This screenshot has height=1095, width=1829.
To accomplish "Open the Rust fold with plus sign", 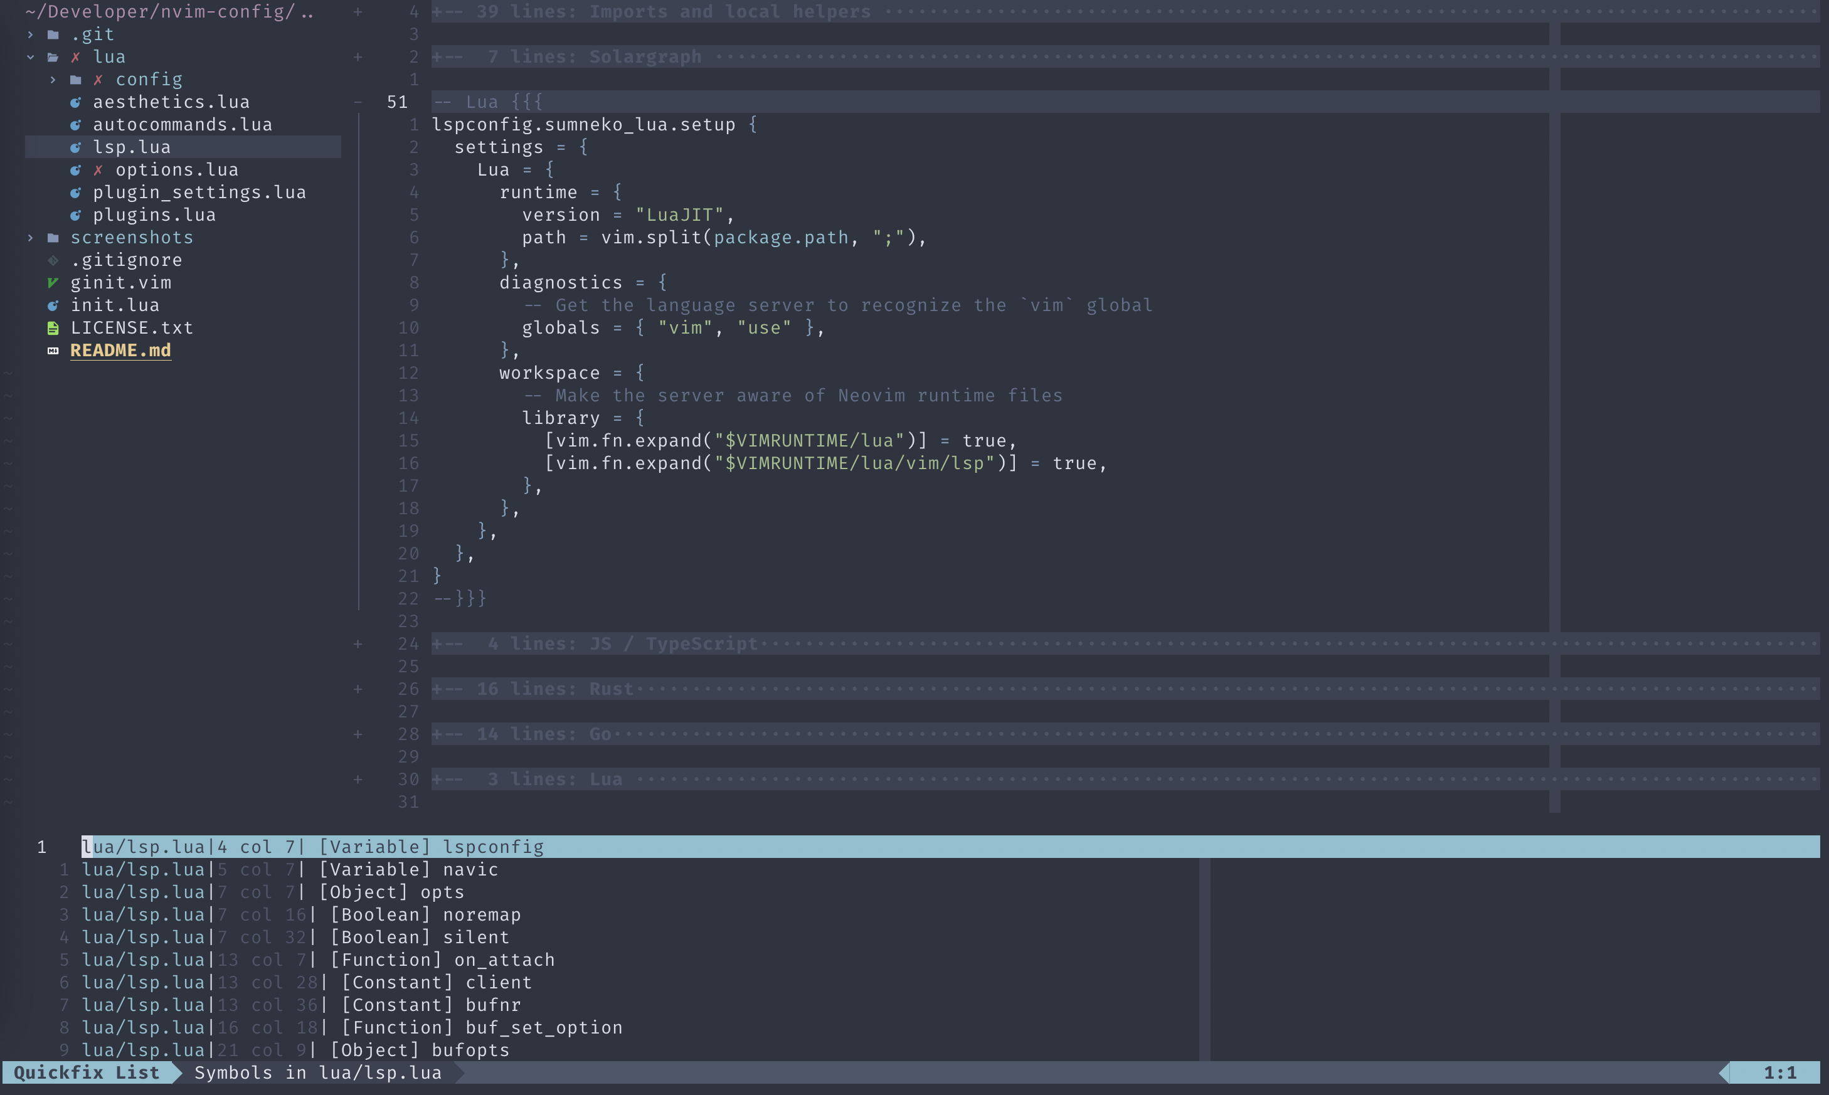I will (358, 689).
